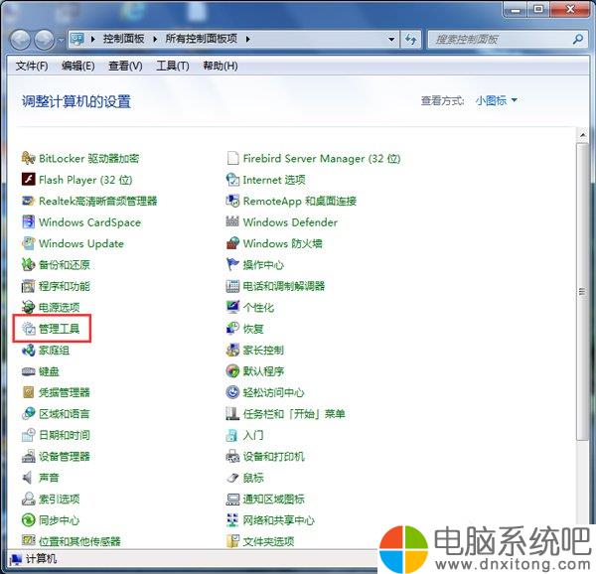This screenshot has width=596, height=574.
Task: Open the 电话和调制解调器 link
Action: 284,286
